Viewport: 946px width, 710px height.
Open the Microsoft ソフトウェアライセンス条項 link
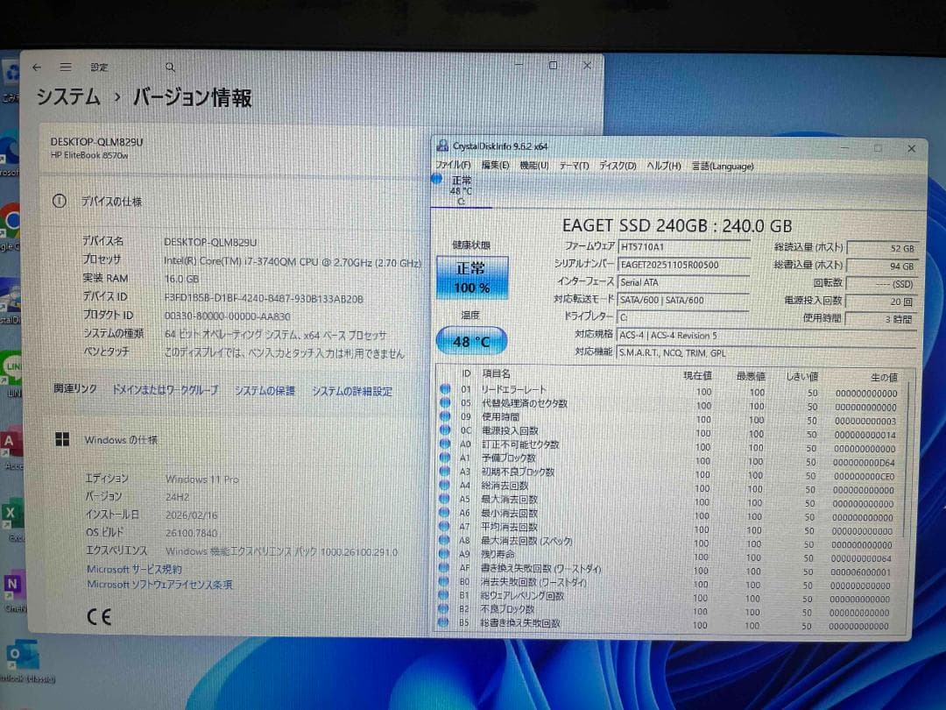[x=159, y=585]
